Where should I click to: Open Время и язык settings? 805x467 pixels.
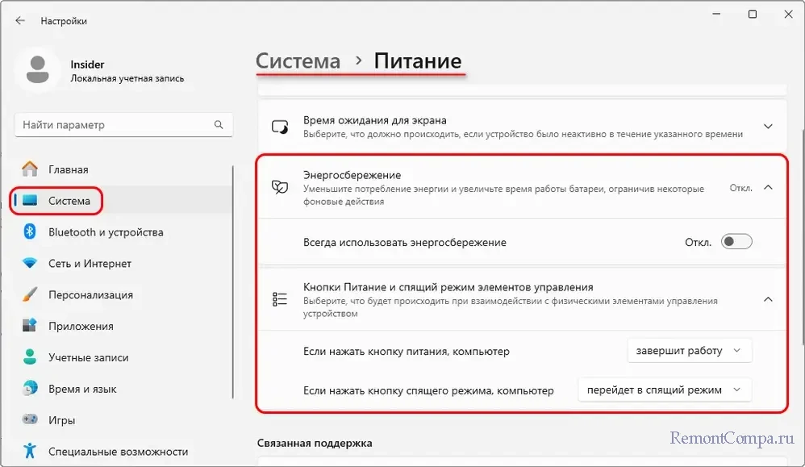[x=82, y=389]
